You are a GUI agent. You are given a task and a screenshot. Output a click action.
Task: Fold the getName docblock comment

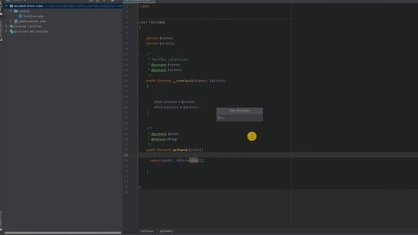click(138, 129)
